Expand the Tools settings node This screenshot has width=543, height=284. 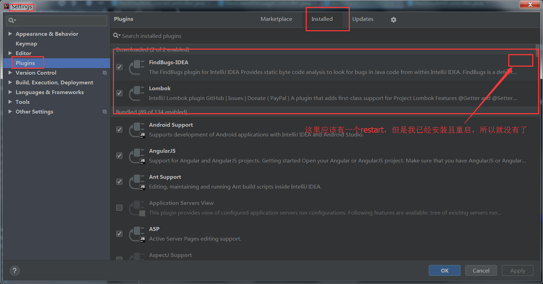coord(10,102)
